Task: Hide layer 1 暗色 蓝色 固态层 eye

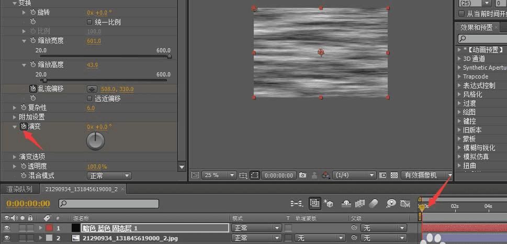Action: click(7, 228)
